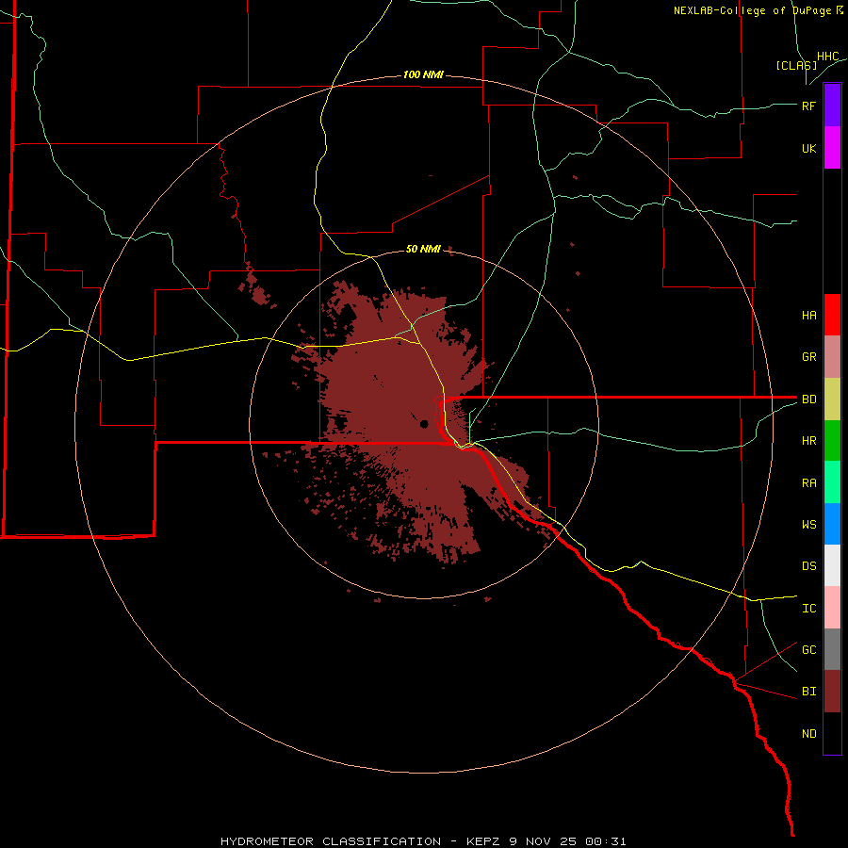Viewport: 848px width, 848px height.
Task: Click the BD legend label
Action: [808, 400]
